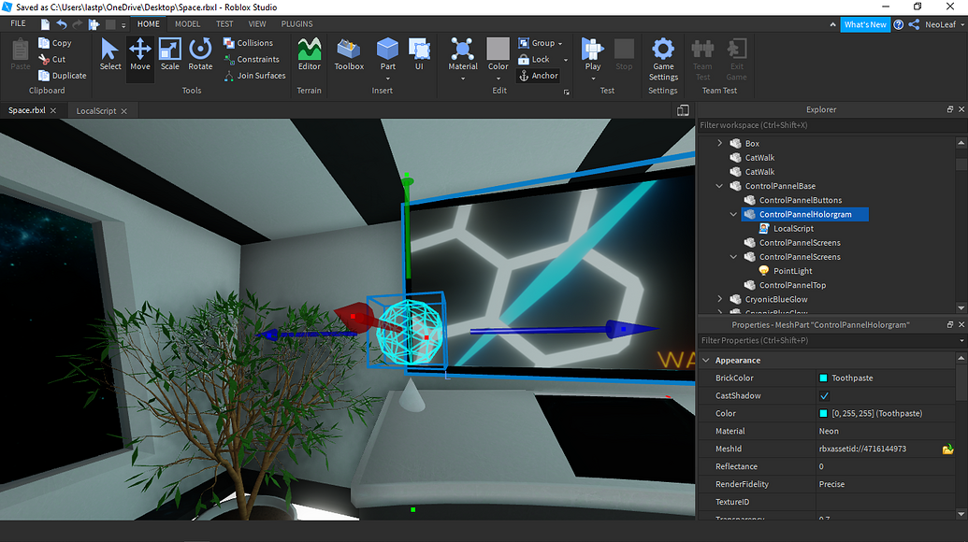This screenshot has height=542, width=968.
Task: Close the Space.rbxl tab
Action: pos(53,110)
